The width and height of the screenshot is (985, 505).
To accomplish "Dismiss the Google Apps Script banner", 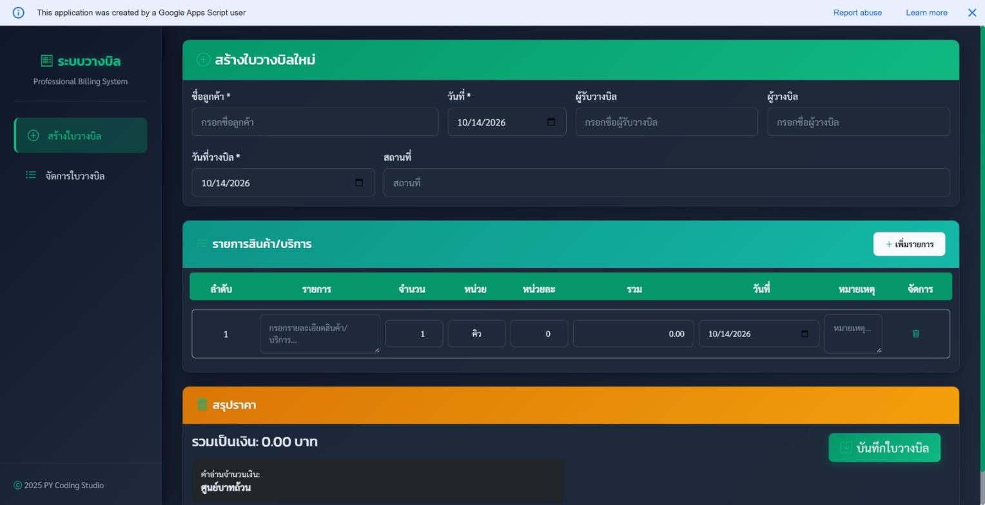I will point(972,13).
